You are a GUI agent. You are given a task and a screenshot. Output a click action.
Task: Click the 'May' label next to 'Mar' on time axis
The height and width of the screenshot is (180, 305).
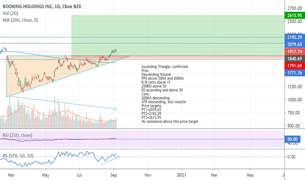click(45, 175)
